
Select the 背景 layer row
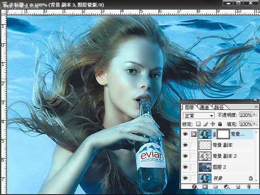coord(220,178)
